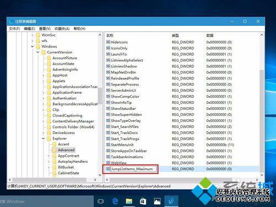Click the TaskbarAnimations value icon
The image size is (276, 207).
coord(108,157)
